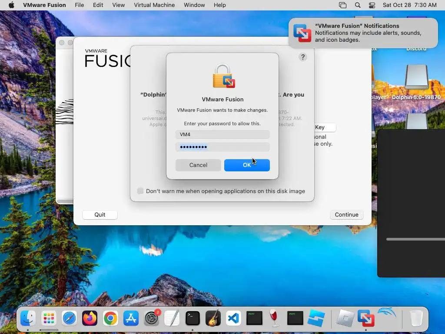Launch Firefox from the Dock
Screen dimensions: 445x334
point(90,318)
